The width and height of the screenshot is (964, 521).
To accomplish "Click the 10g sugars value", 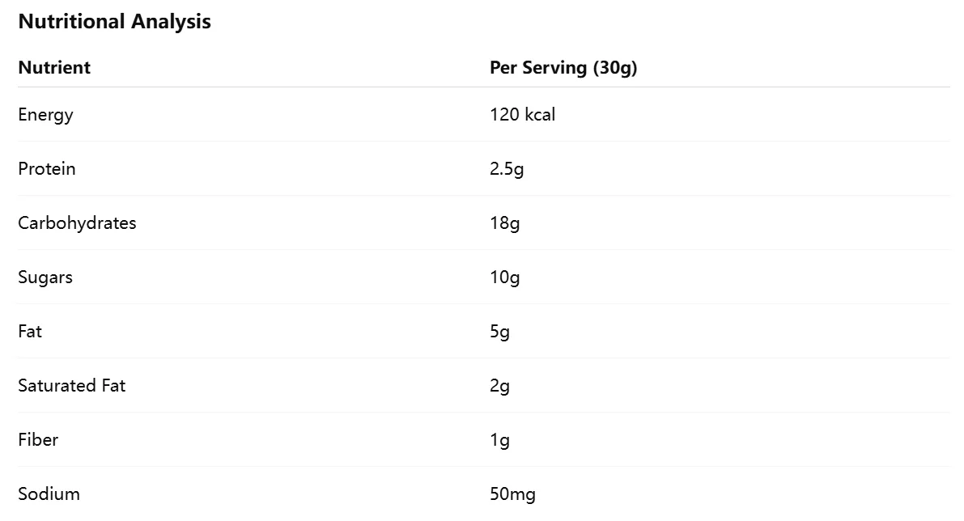I will 504,277.
